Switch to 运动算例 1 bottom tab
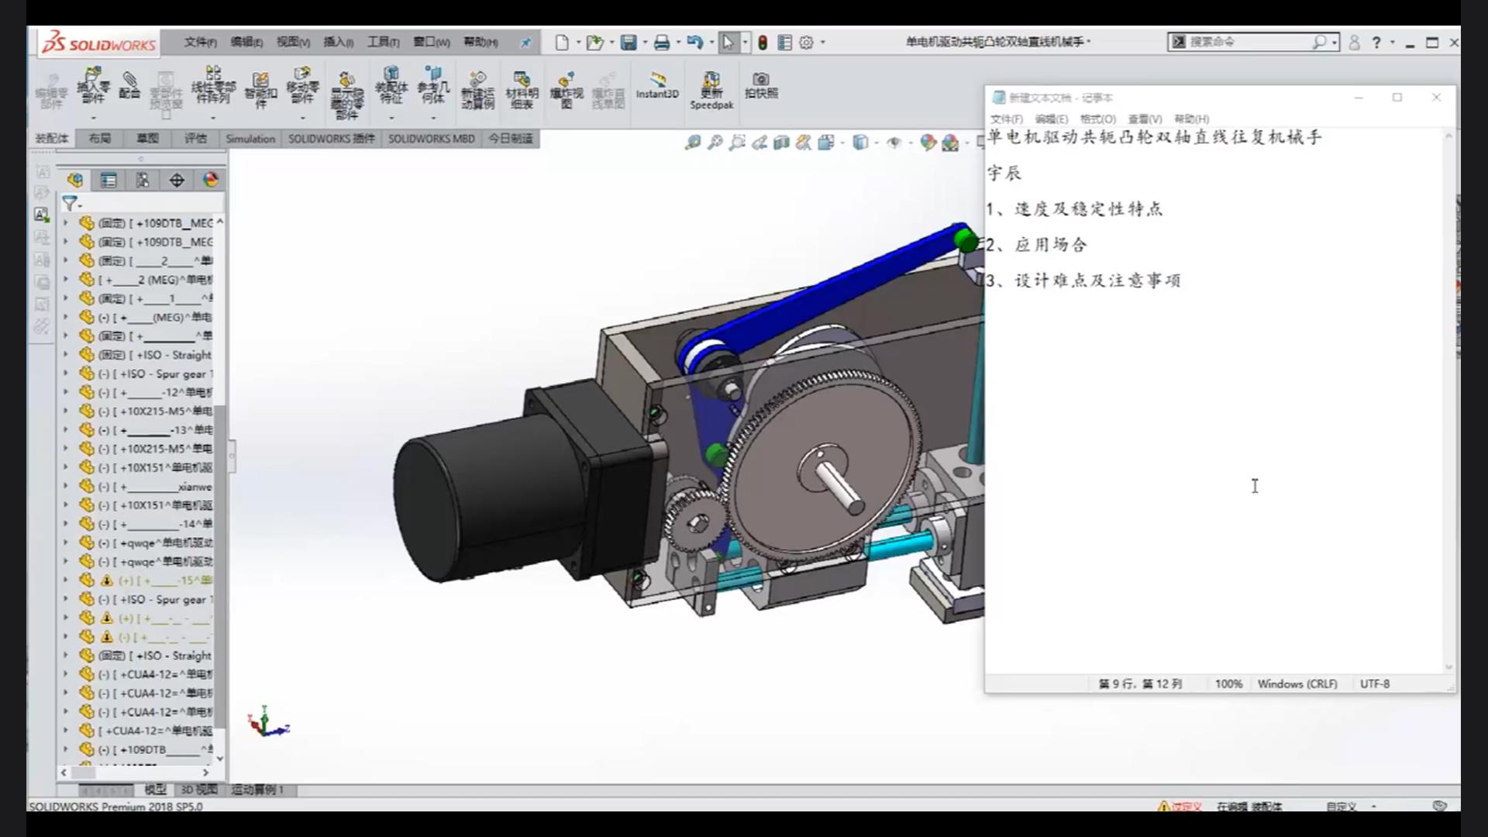Viewport: 1488px width, 837px height. click(257, 790)
